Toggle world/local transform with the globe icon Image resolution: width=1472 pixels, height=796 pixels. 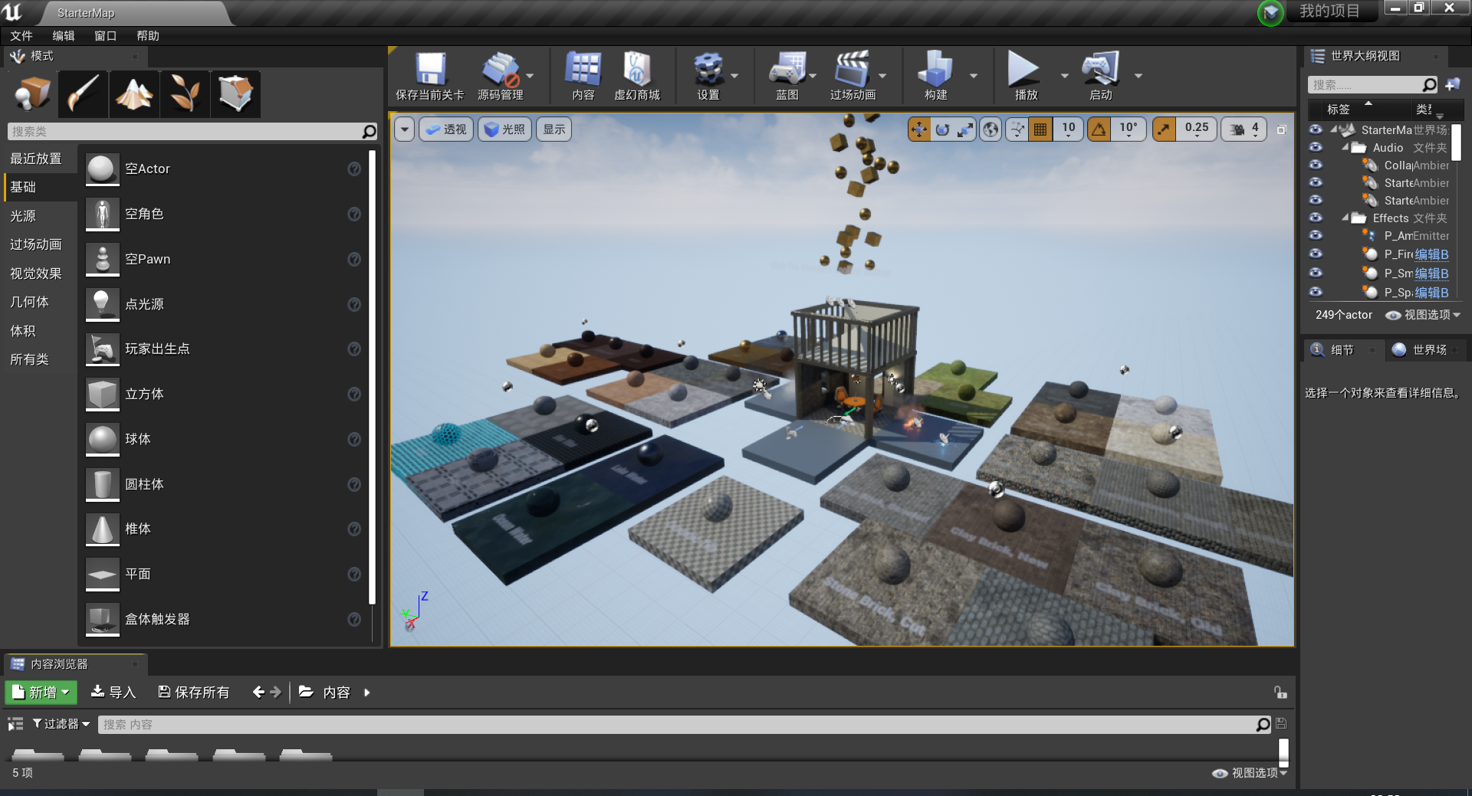990,129
